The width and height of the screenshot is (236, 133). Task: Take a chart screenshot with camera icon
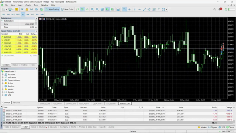pyautogui.click(x=118, y=9)
